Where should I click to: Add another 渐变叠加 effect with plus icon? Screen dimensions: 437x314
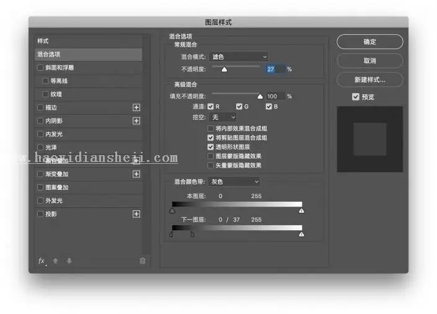136,174
